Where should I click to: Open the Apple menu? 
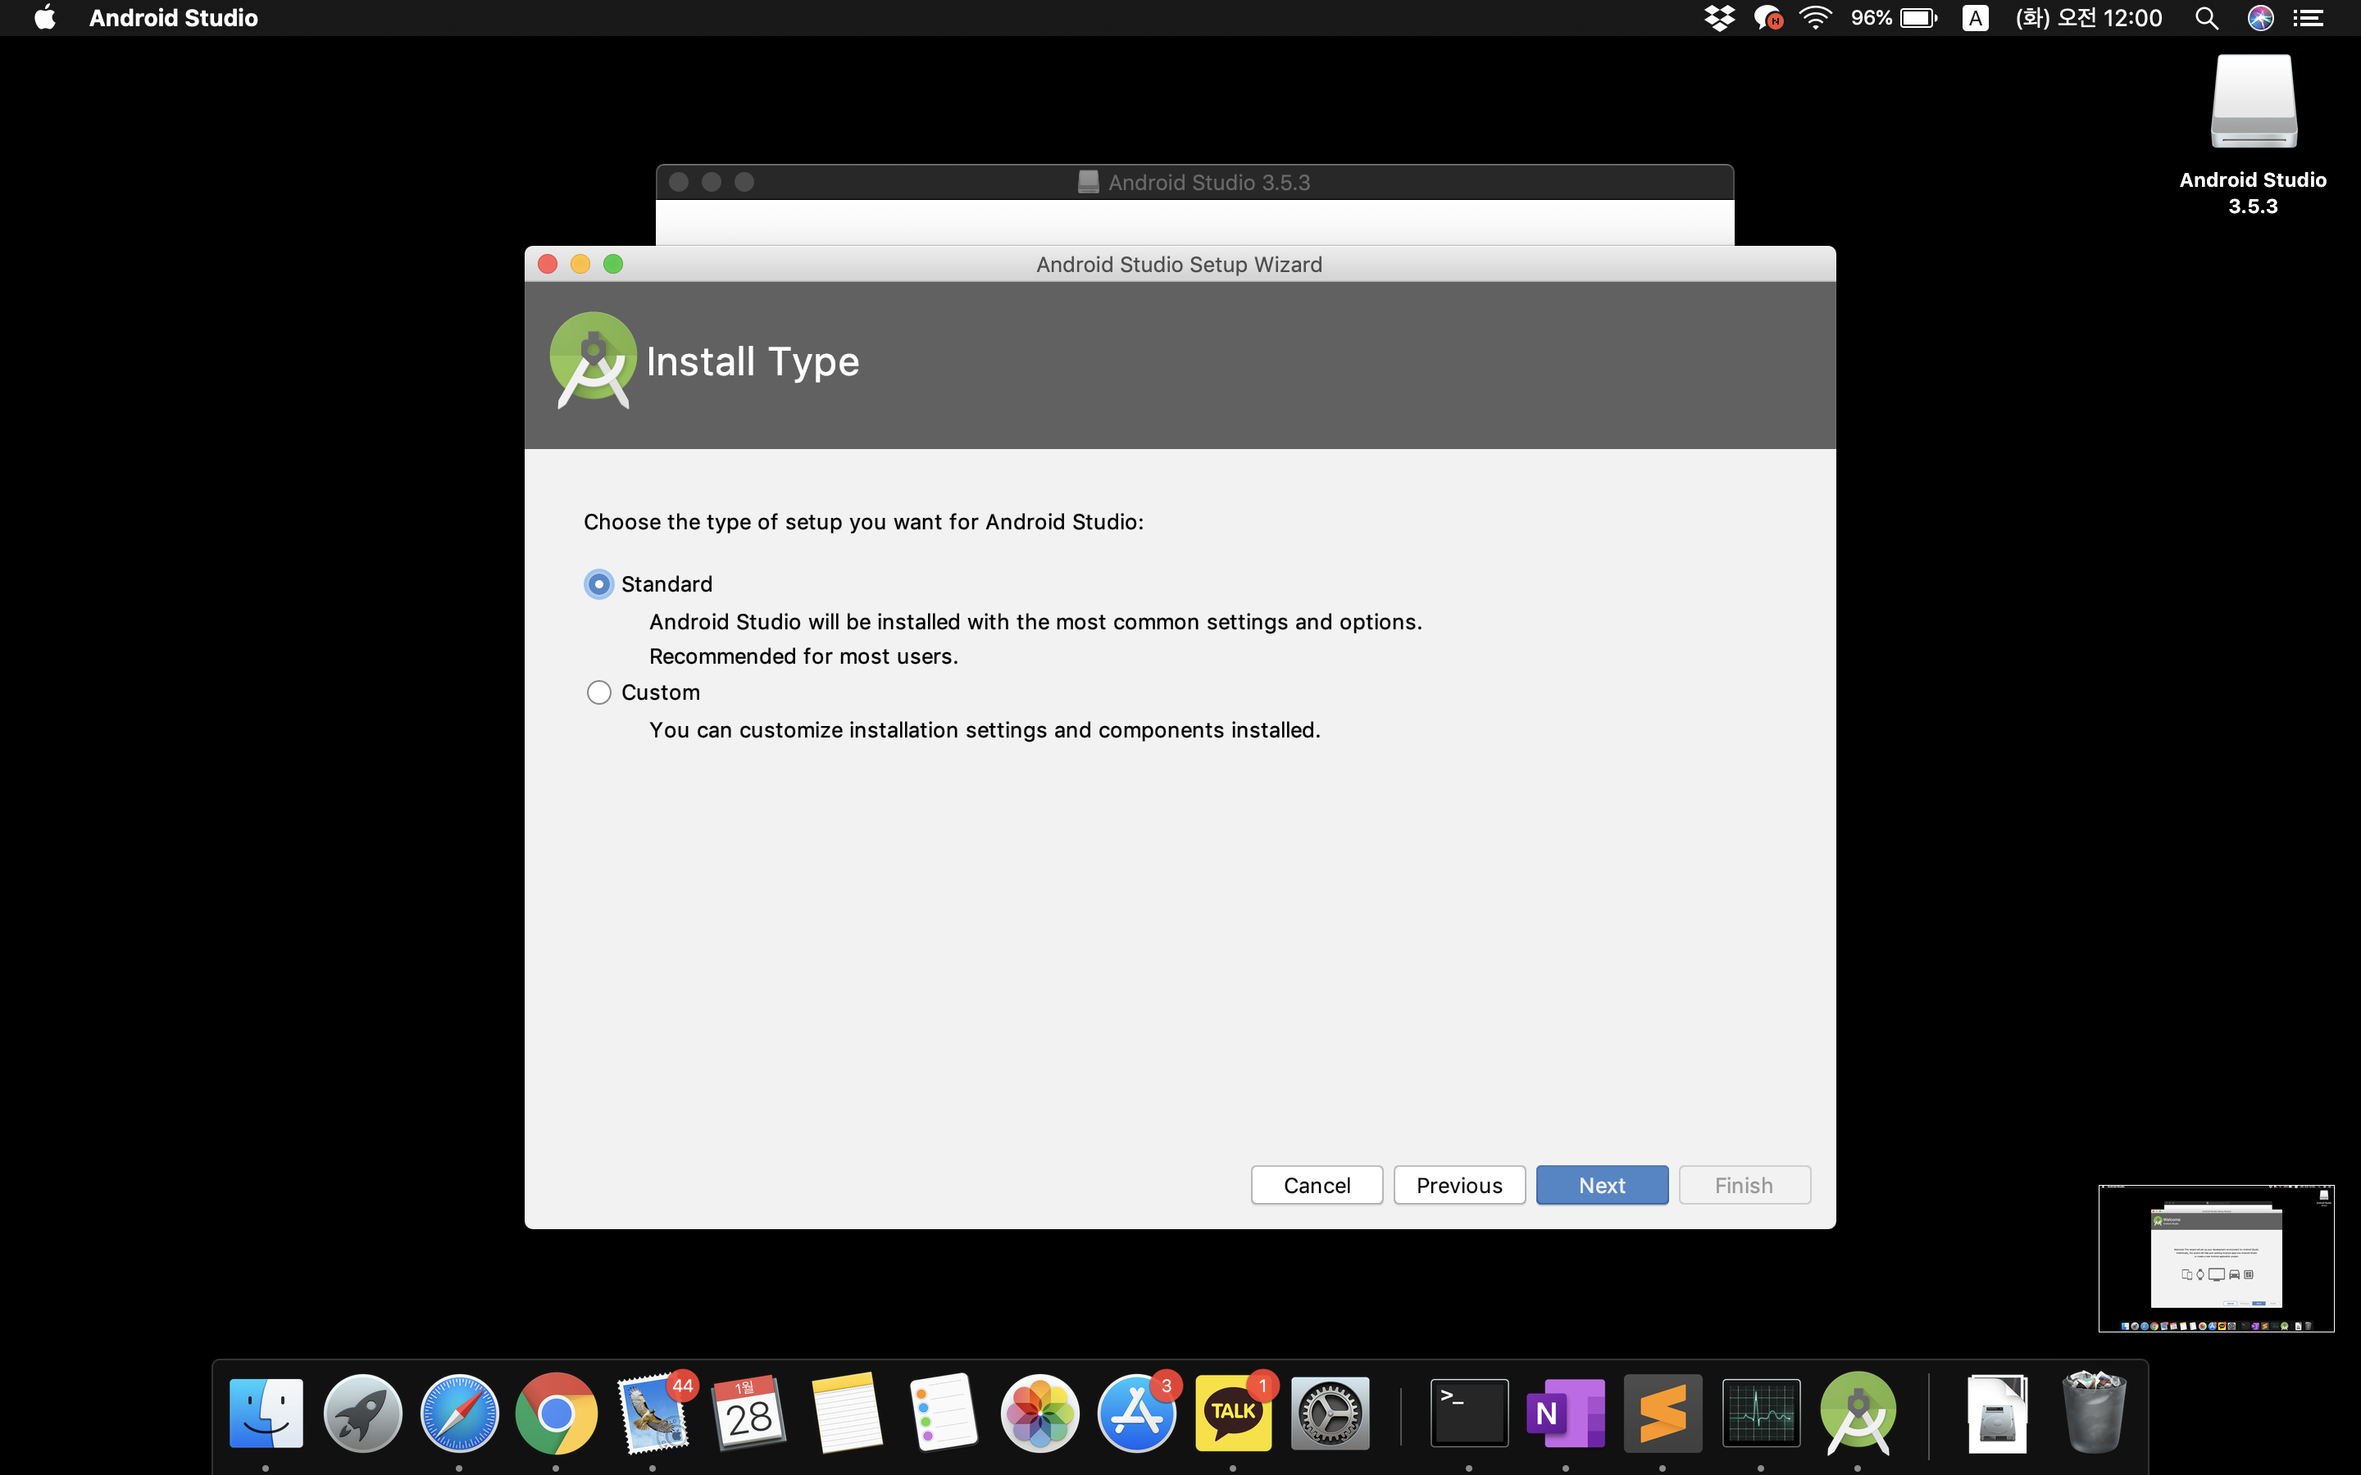click(x=45, y=17)
